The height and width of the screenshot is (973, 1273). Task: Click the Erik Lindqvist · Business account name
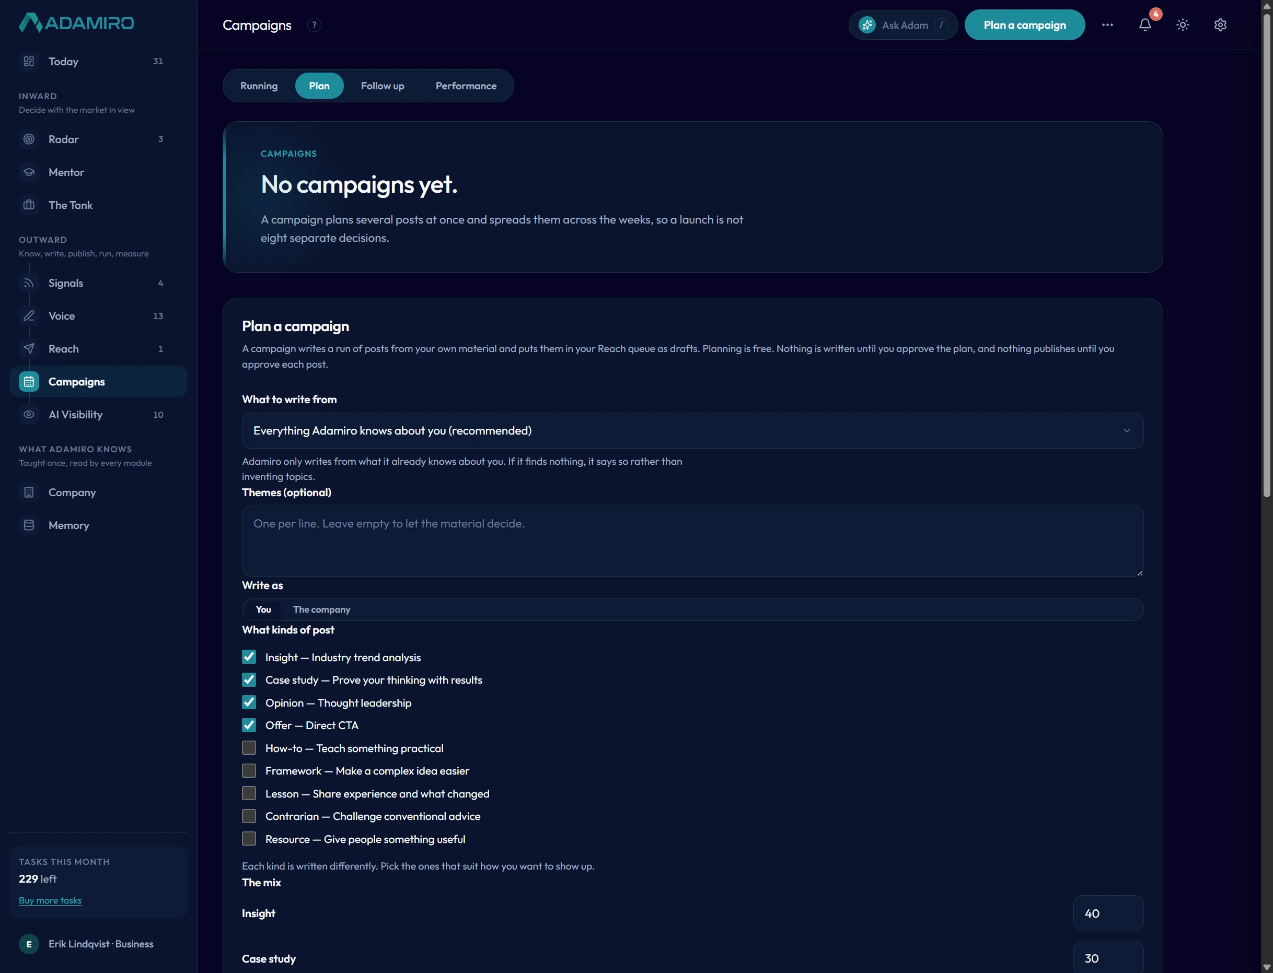tap(101, 944)
